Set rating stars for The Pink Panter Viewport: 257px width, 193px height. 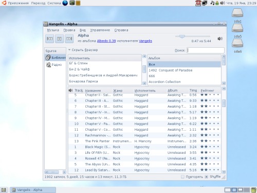[x=210, y=141]
